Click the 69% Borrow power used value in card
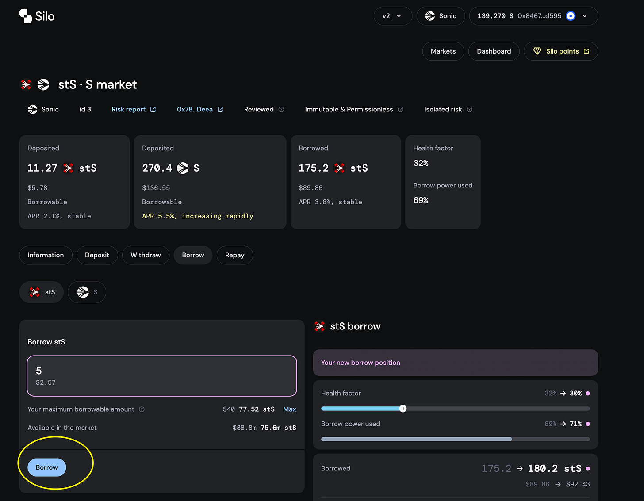This screenshot has height=501, width=644. 421,200
